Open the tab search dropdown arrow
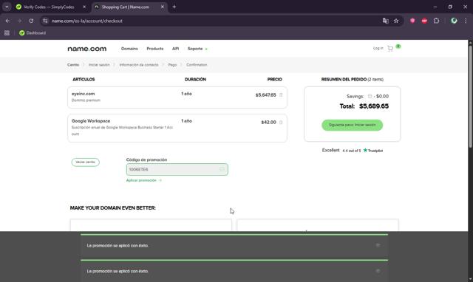 (7, 7)
